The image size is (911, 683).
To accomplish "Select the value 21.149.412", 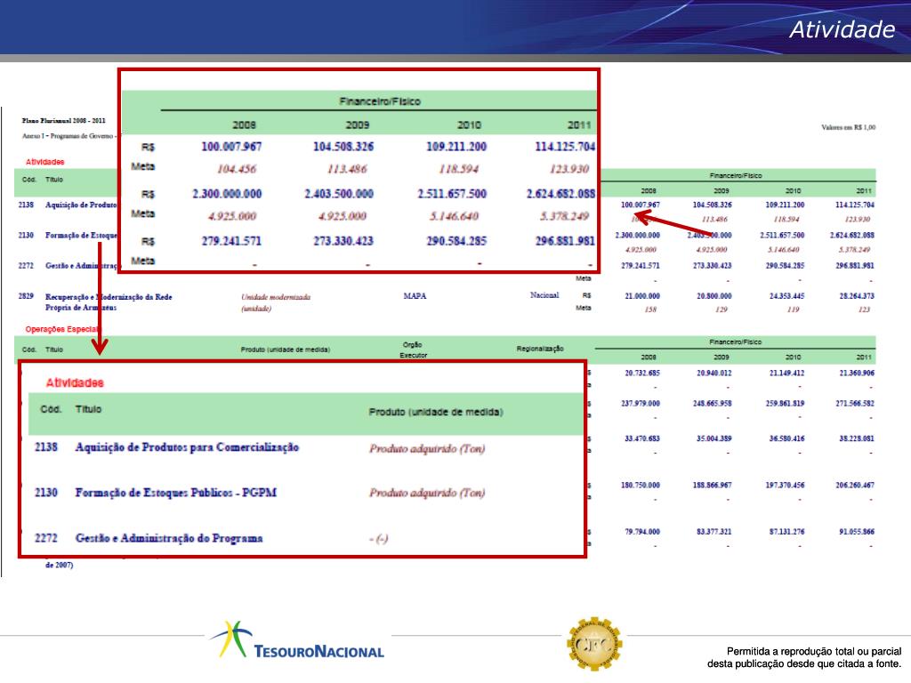I will tap(786, 373).
